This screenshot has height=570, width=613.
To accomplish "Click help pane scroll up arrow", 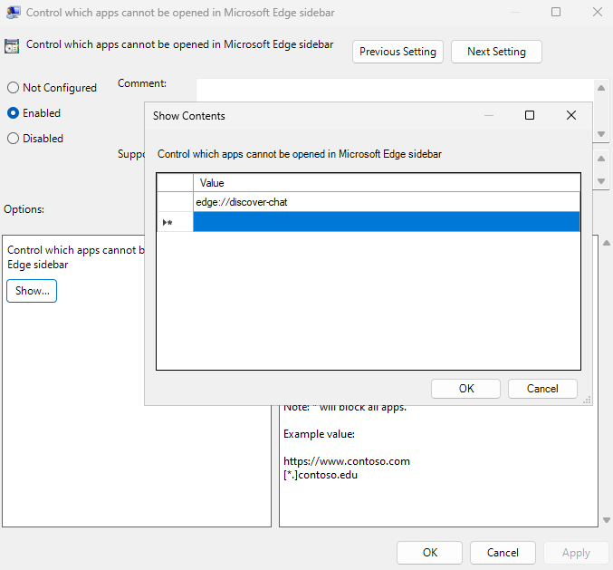I will coord(607,243).
